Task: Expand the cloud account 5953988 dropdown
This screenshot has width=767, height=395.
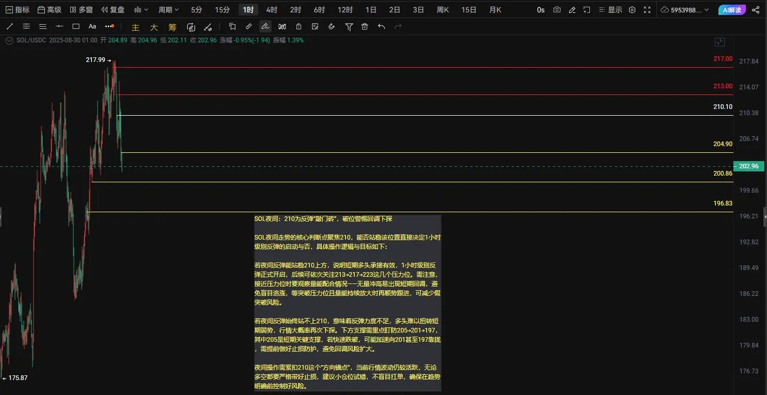Action: pyautogui.click(x=685, y=10)
